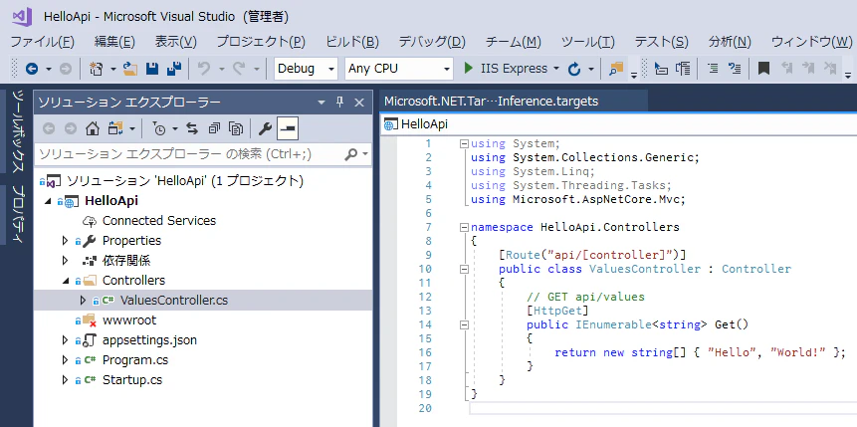Viewport: 857px width, 427px height.
Task: Open the HelloApi project navigation combo
Action: coord(619,124)
